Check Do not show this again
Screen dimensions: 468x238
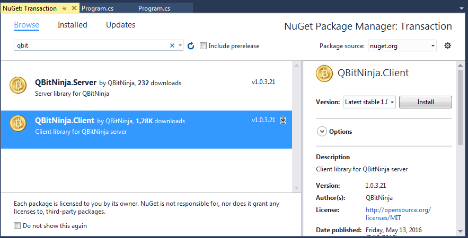coord(17,225)
